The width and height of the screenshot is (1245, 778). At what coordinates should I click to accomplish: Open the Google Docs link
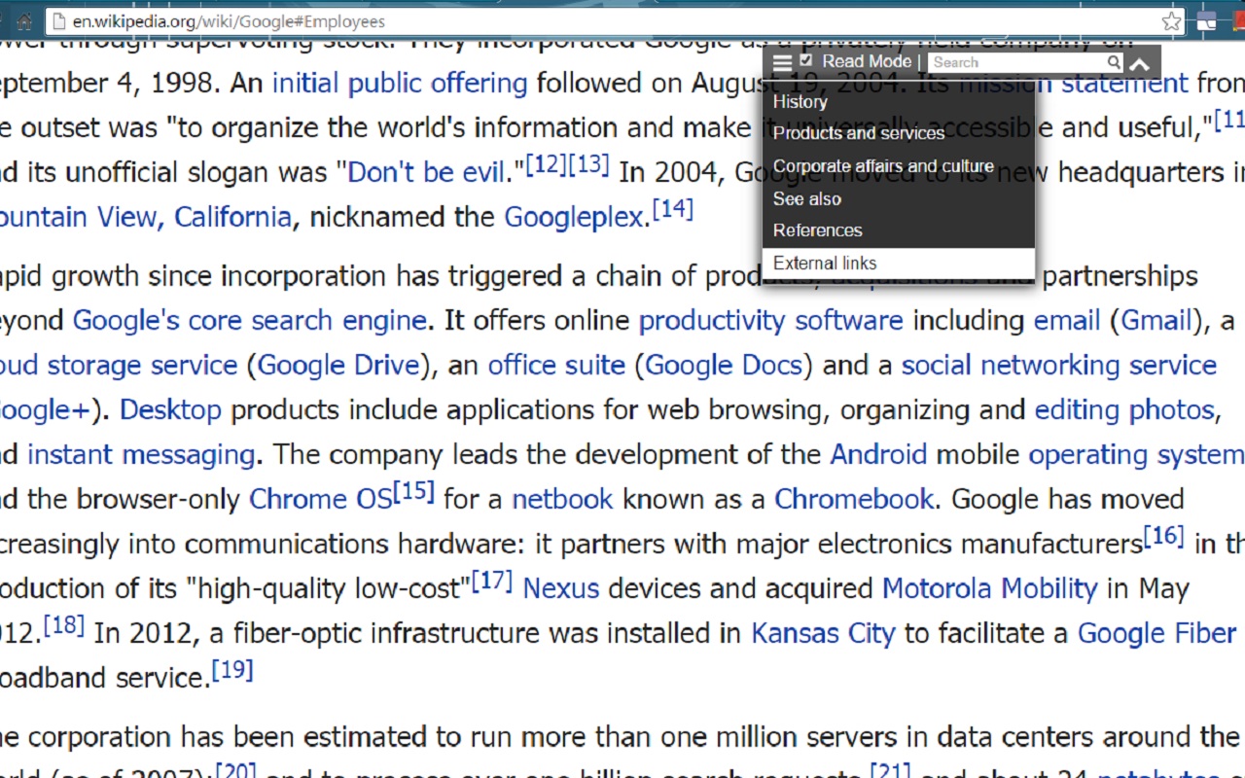pos(724,365)
